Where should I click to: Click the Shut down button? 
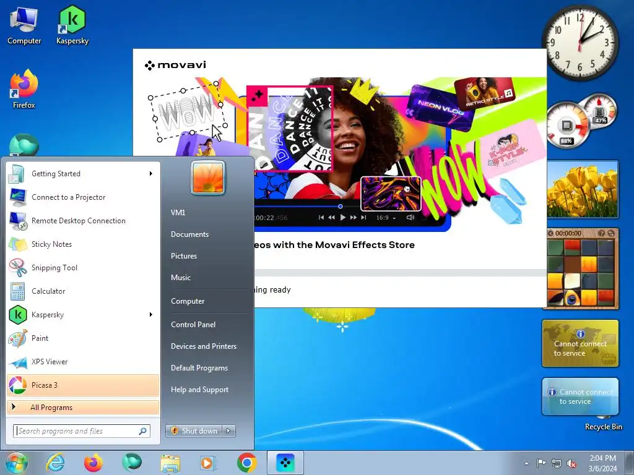coord(194,431)
